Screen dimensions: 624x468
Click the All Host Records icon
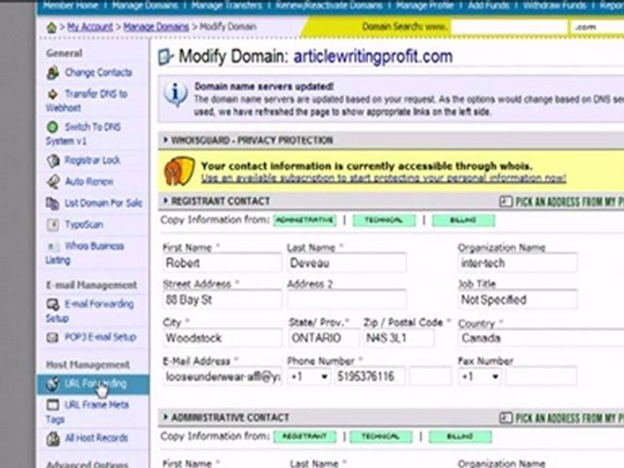point(53,439)
